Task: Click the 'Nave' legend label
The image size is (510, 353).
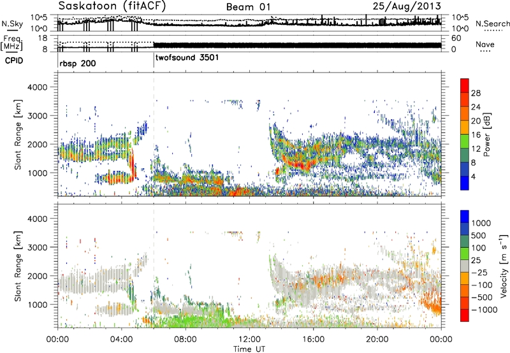Action: click(485, 45)
